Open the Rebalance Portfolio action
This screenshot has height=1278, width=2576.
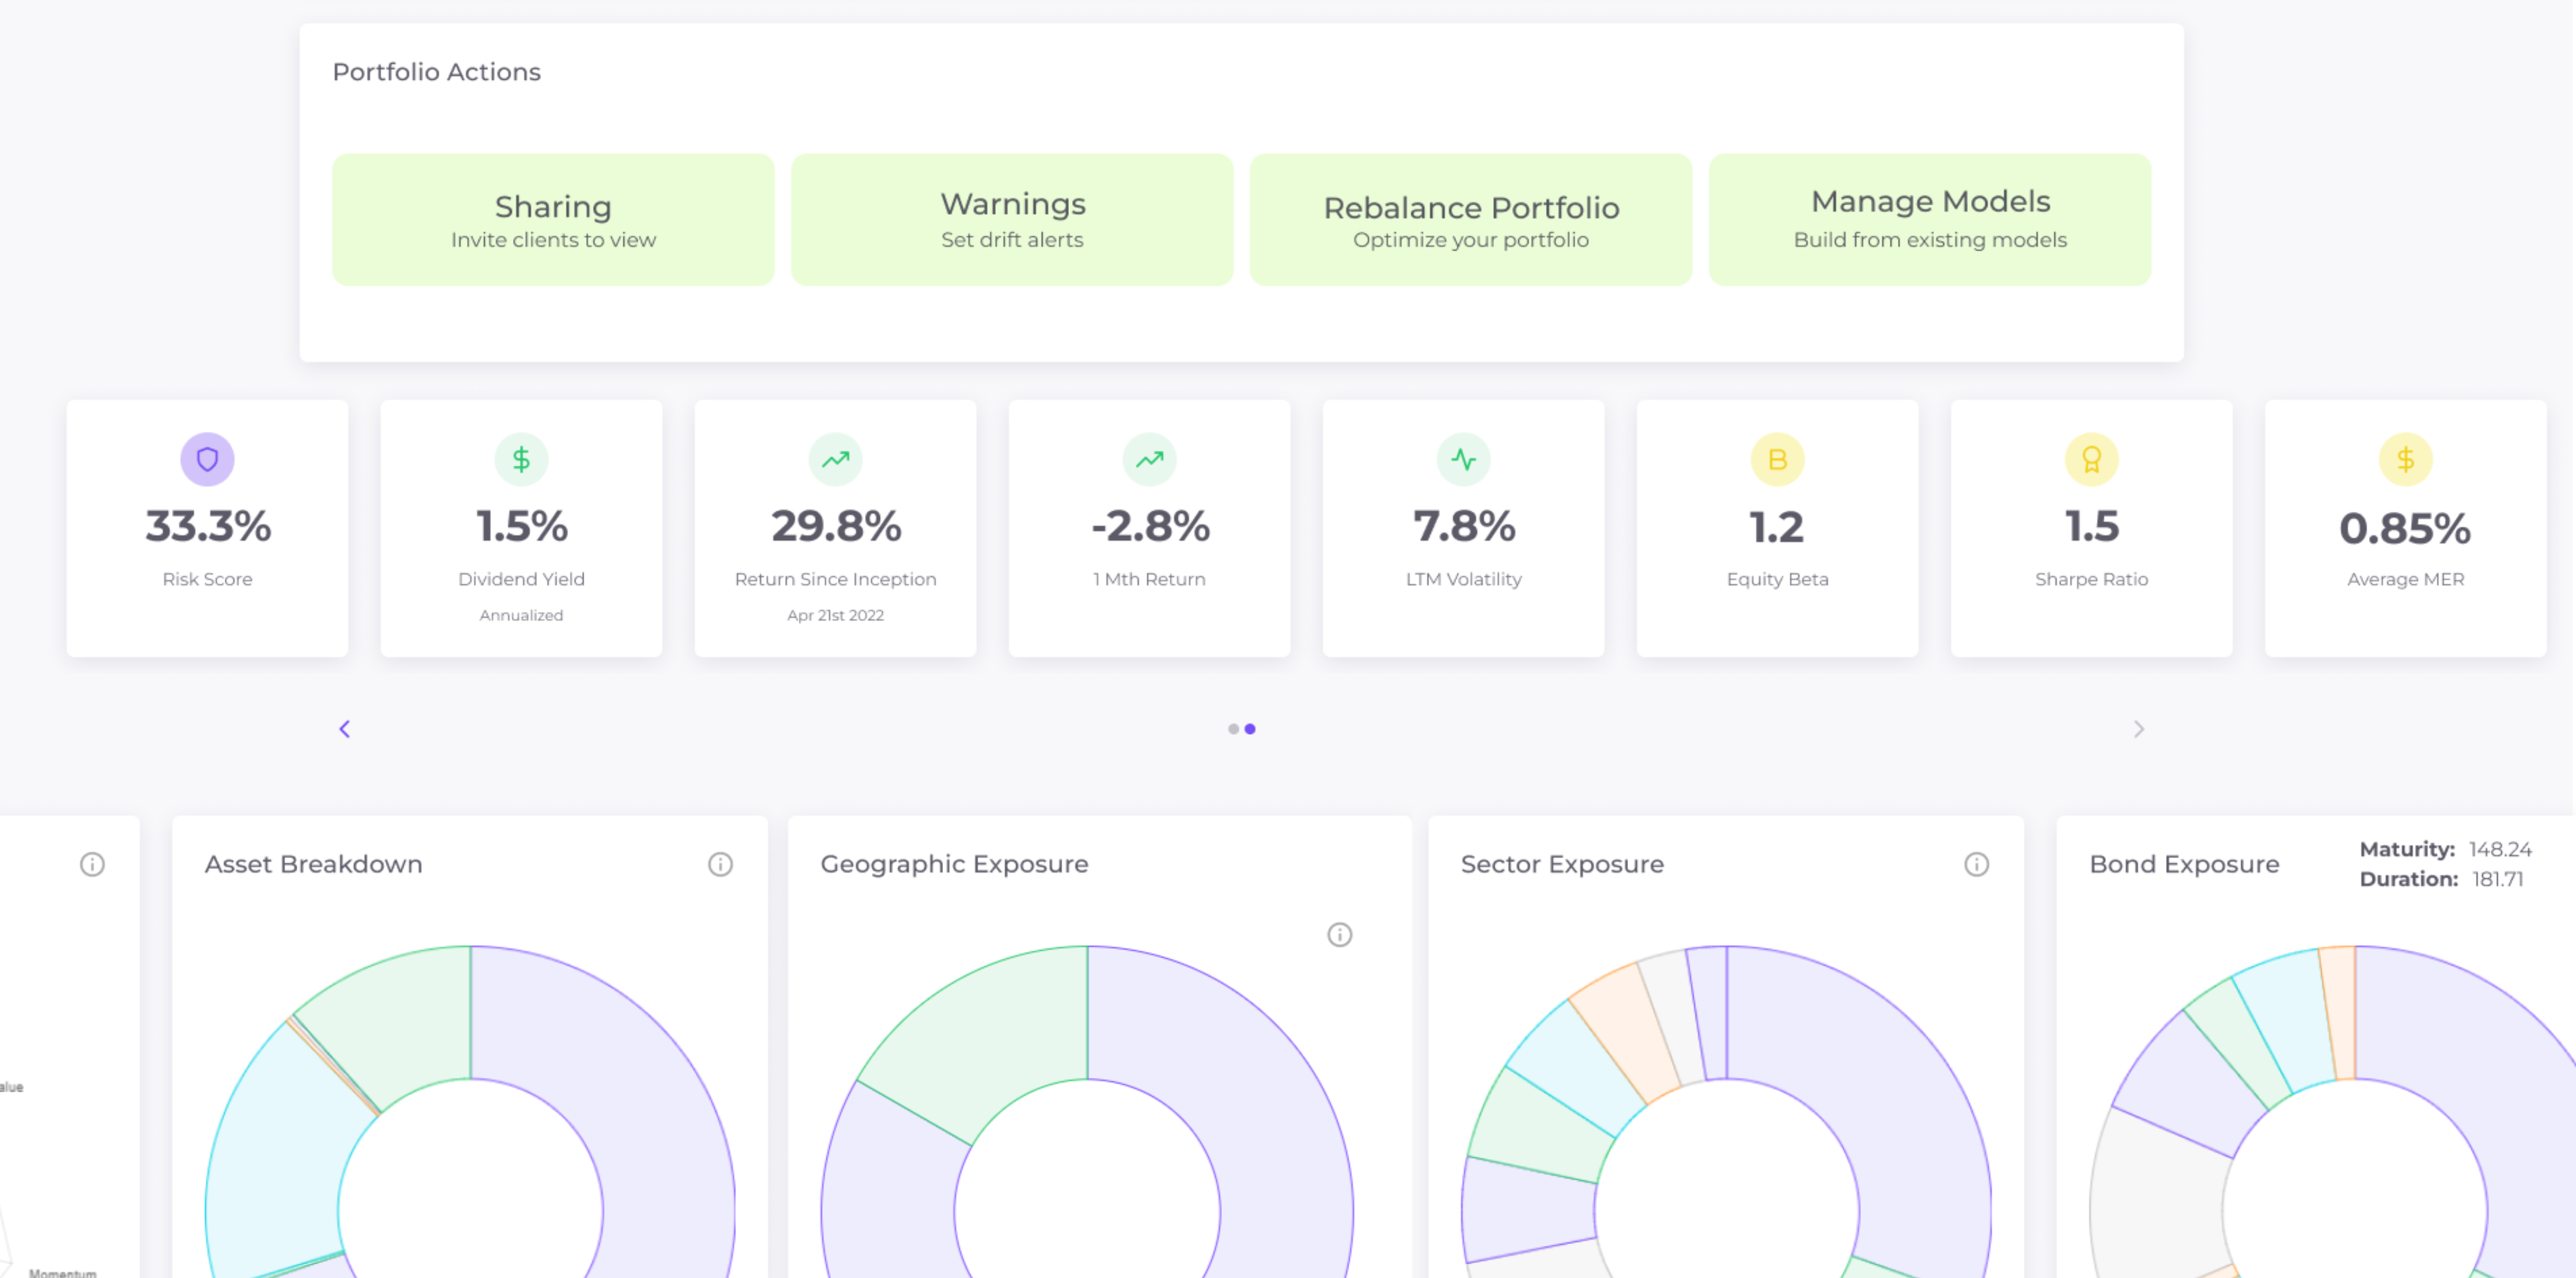(1471, 219)
